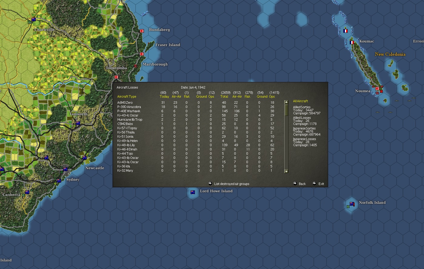Viewport: 424px width, 269px height.
Task: Select the French flag on the islet north of Koumac
Action: (345, 31)
